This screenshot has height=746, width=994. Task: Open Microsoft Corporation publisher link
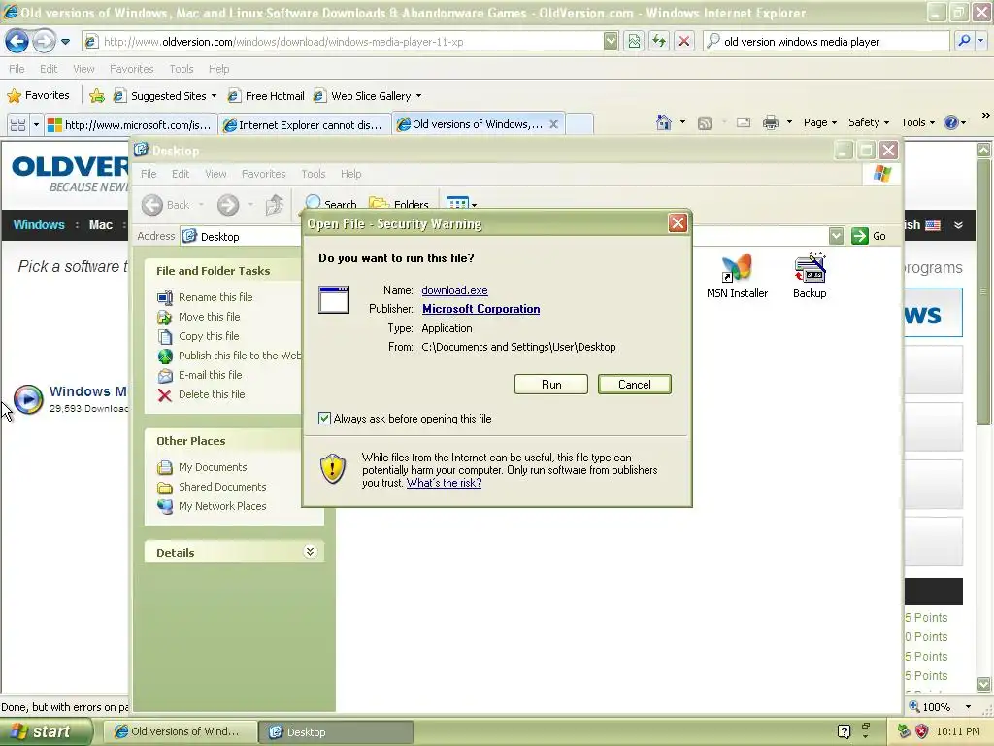480,309
